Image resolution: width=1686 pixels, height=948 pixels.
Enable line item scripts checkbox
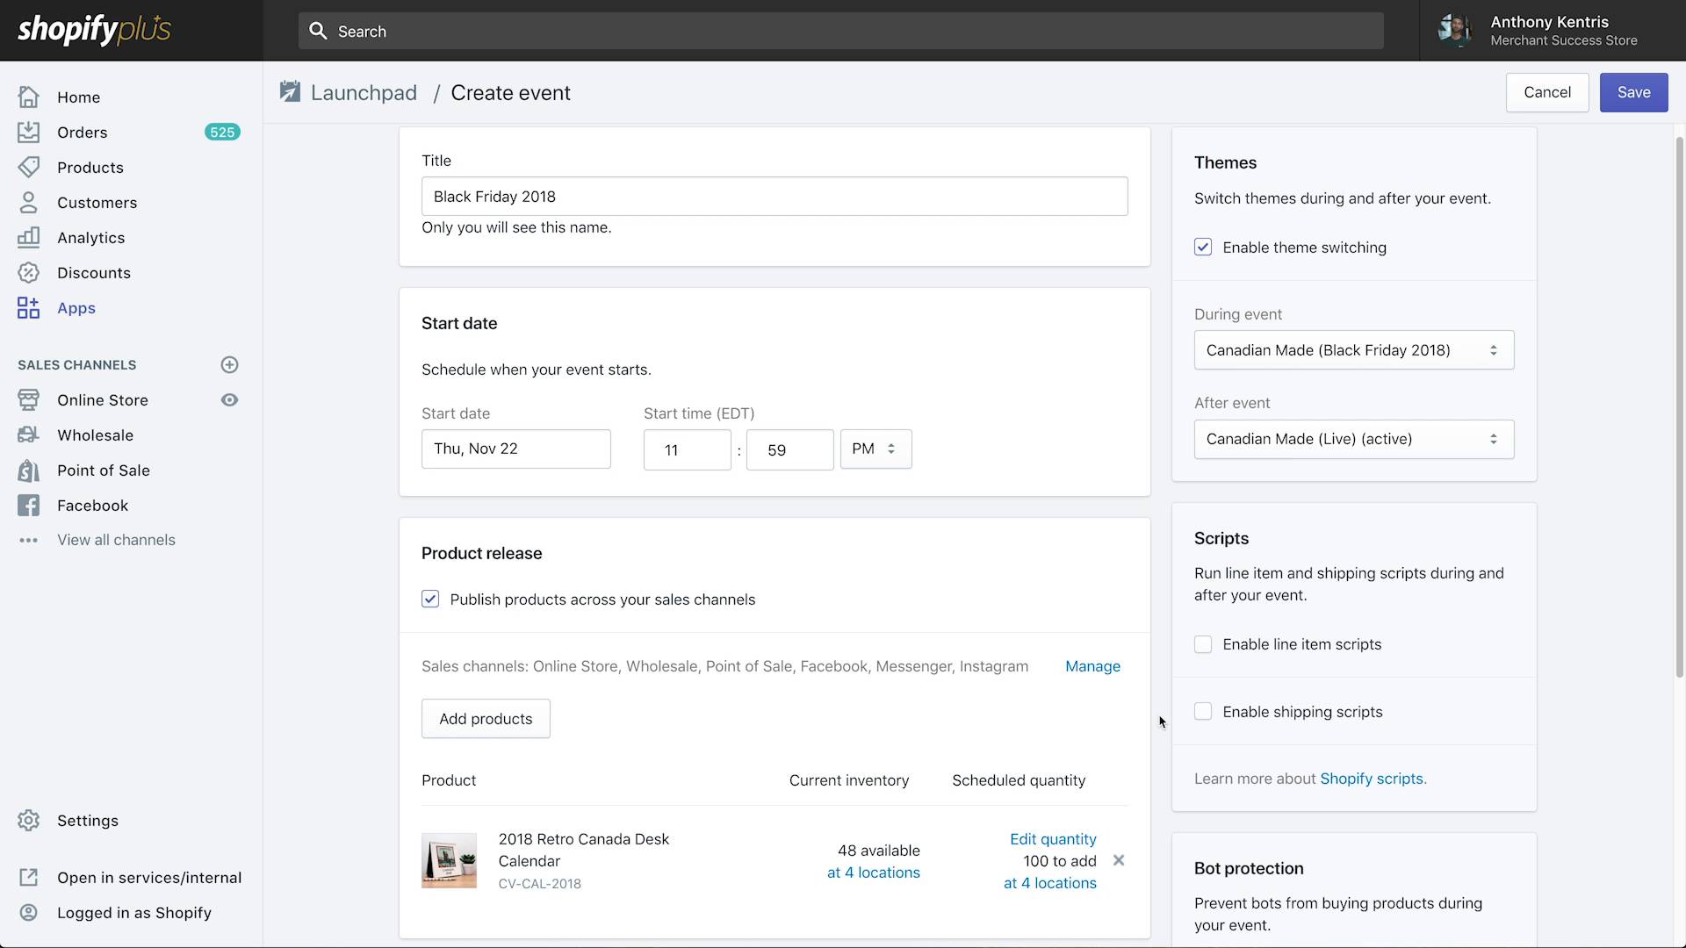point(1203,644)
